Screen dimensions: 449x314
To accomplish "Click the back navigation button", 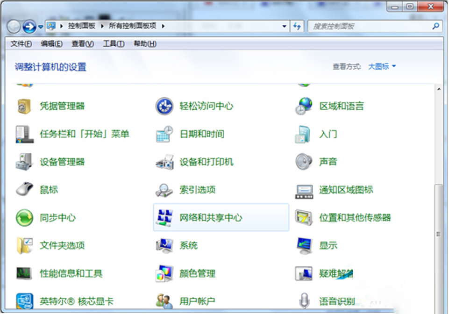I will [x=14, y=26].
